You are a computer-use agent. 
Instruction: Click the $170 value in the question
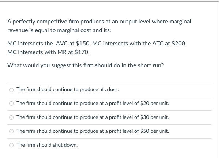[x=82, y=52]
